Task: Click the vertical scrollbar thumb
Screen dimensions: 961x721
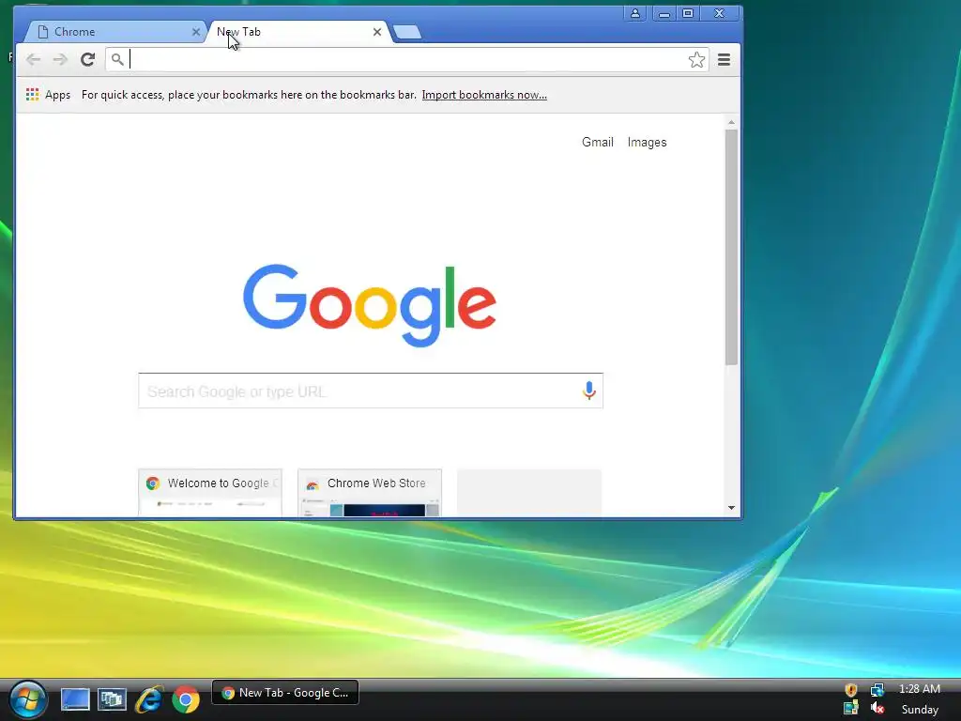Action: (731, 247)
